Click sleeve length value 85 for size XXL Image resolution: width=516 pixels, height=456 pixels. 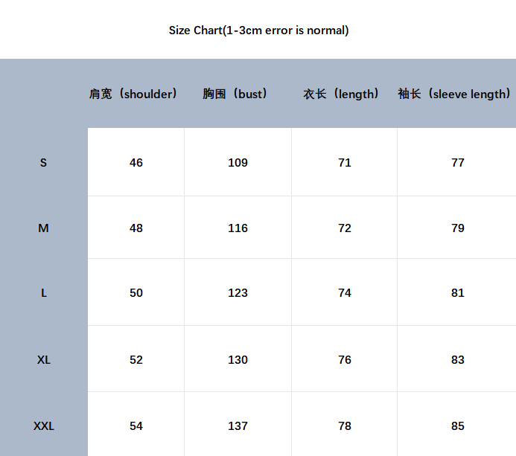click(458, 426)
